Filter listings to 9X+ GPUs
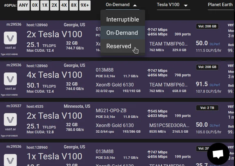 coord(85,5)
